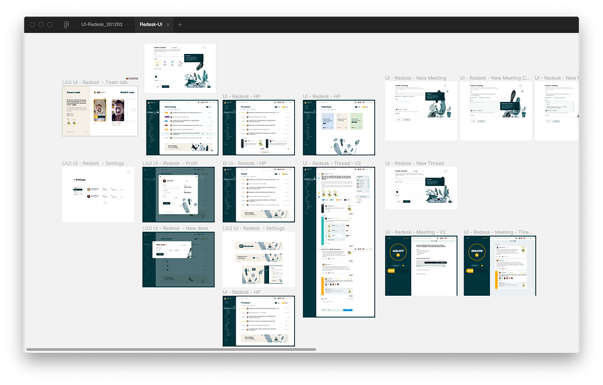Click the New Thread frame thumbnail
The width and height of the screenshot is (603, 385).
421,188
